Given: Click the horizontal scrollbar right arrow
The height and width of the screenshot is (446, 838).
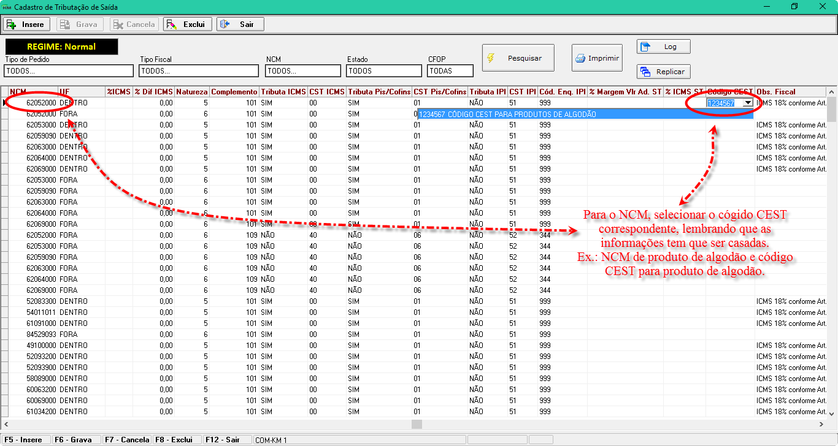Looking at the screenshot, I should pyautogui.click(x=822, y=424).
